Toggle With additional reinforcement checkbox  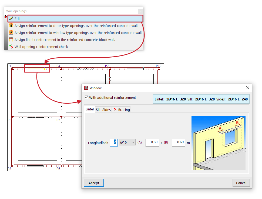pyautogui.click(x=86, y=97)
